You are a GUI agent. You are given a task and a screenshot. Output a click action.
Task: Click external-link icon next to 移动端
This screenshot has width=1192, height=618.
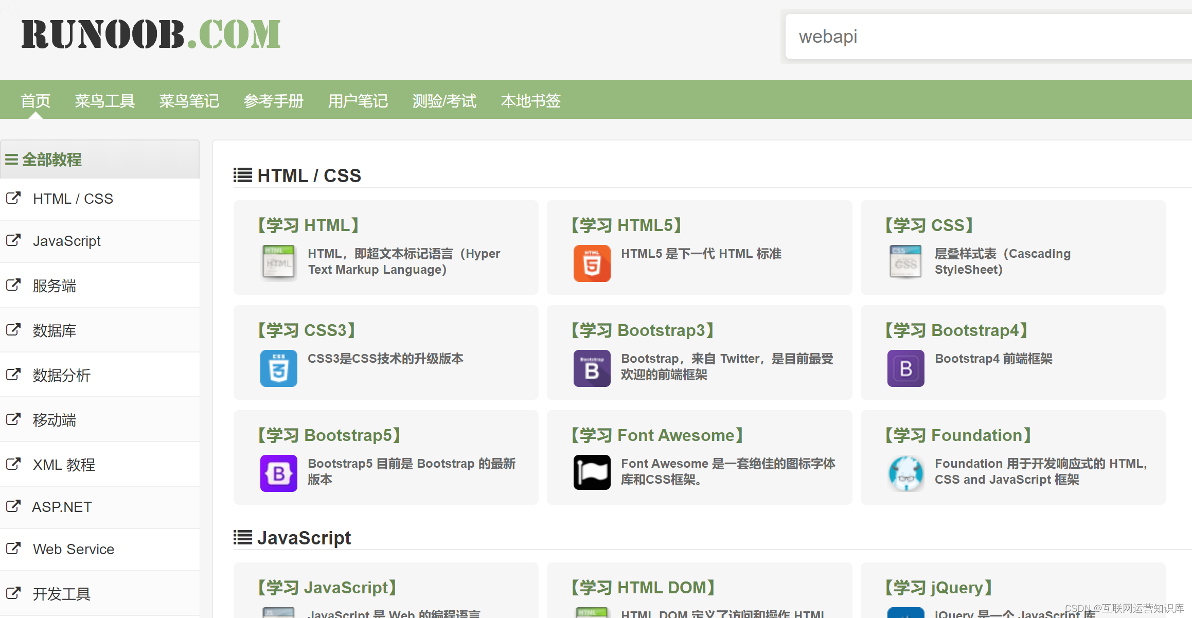click(13, 419)
